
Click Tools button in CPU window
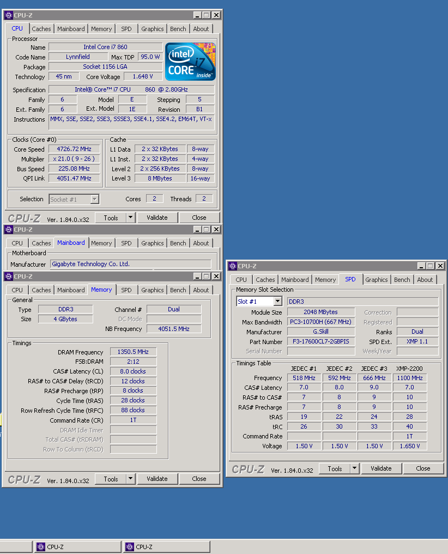[111, 218]
